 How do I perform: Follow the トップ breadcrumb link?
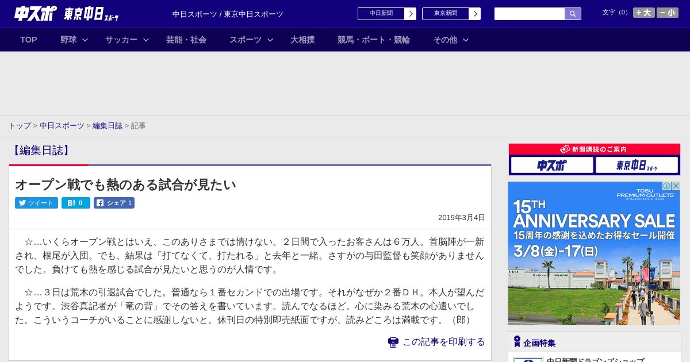20,125
